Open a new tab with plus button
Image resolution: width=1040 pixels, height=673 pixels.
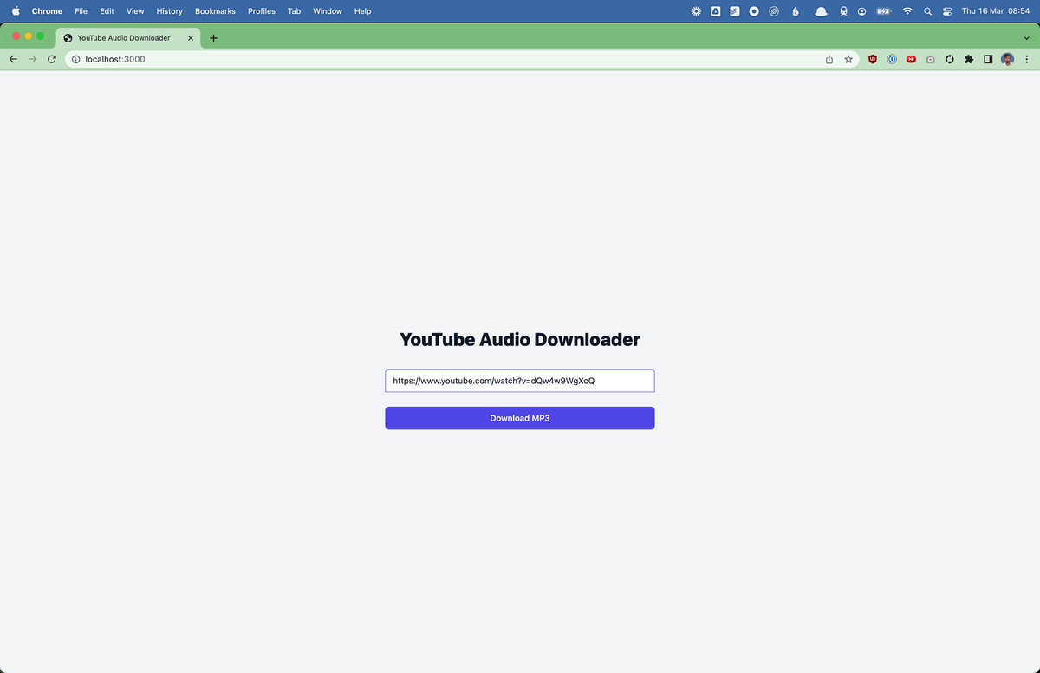tap(213, 38)
